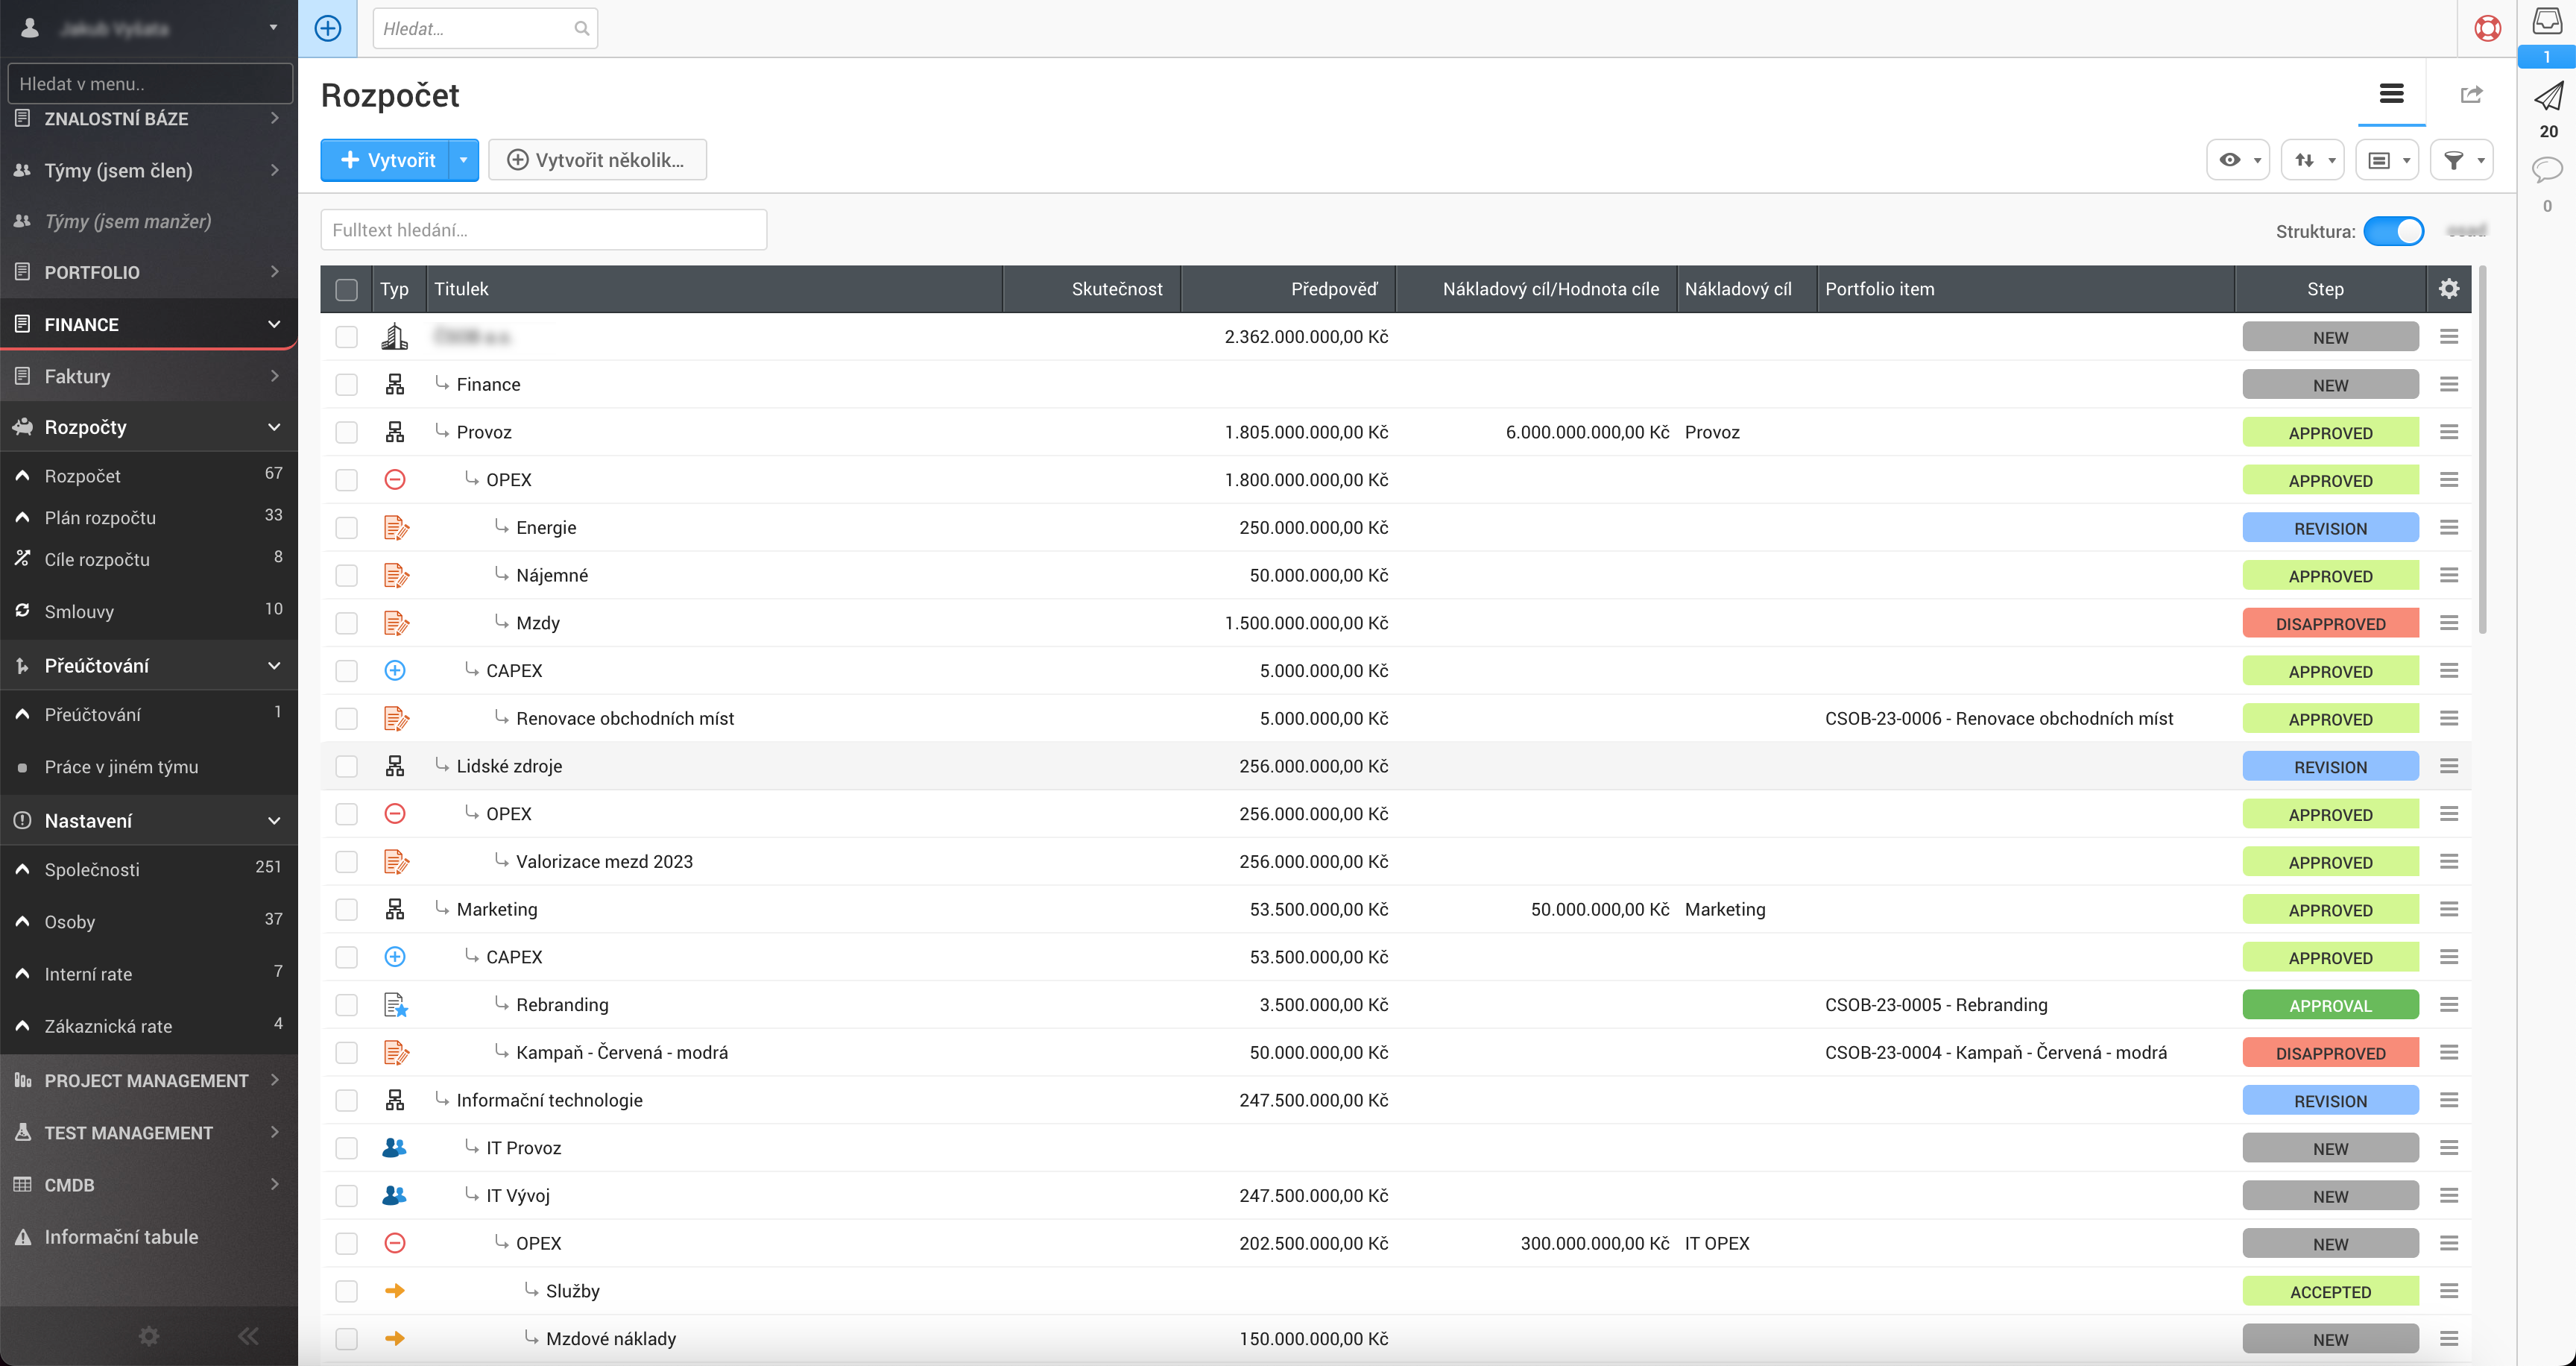Open Plán rozpočtu menu item
Viewport: 2576px width, 1366px height.
[100, 517]
